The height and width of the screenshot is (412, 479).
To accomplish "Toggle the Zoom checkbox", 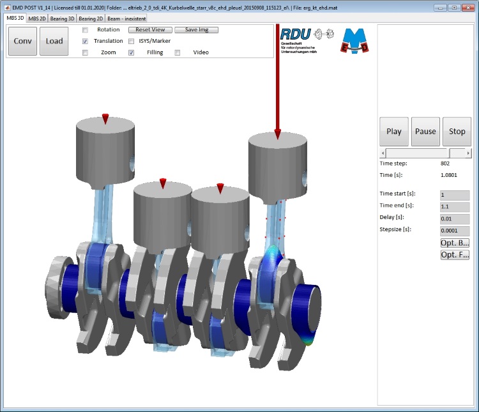I will 86,52.
